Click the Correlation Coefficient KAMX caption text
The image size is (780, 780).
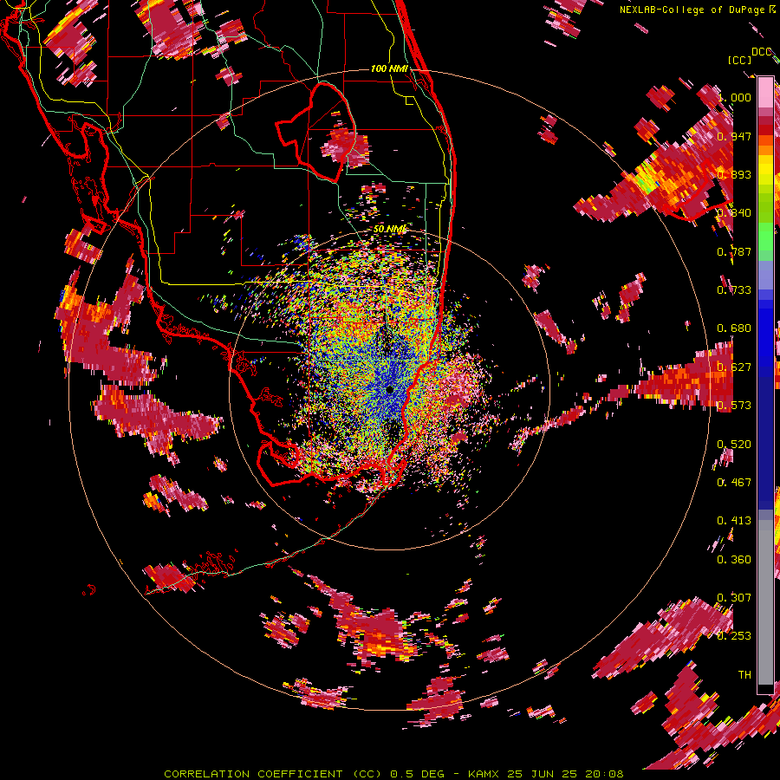click(393, 774)
